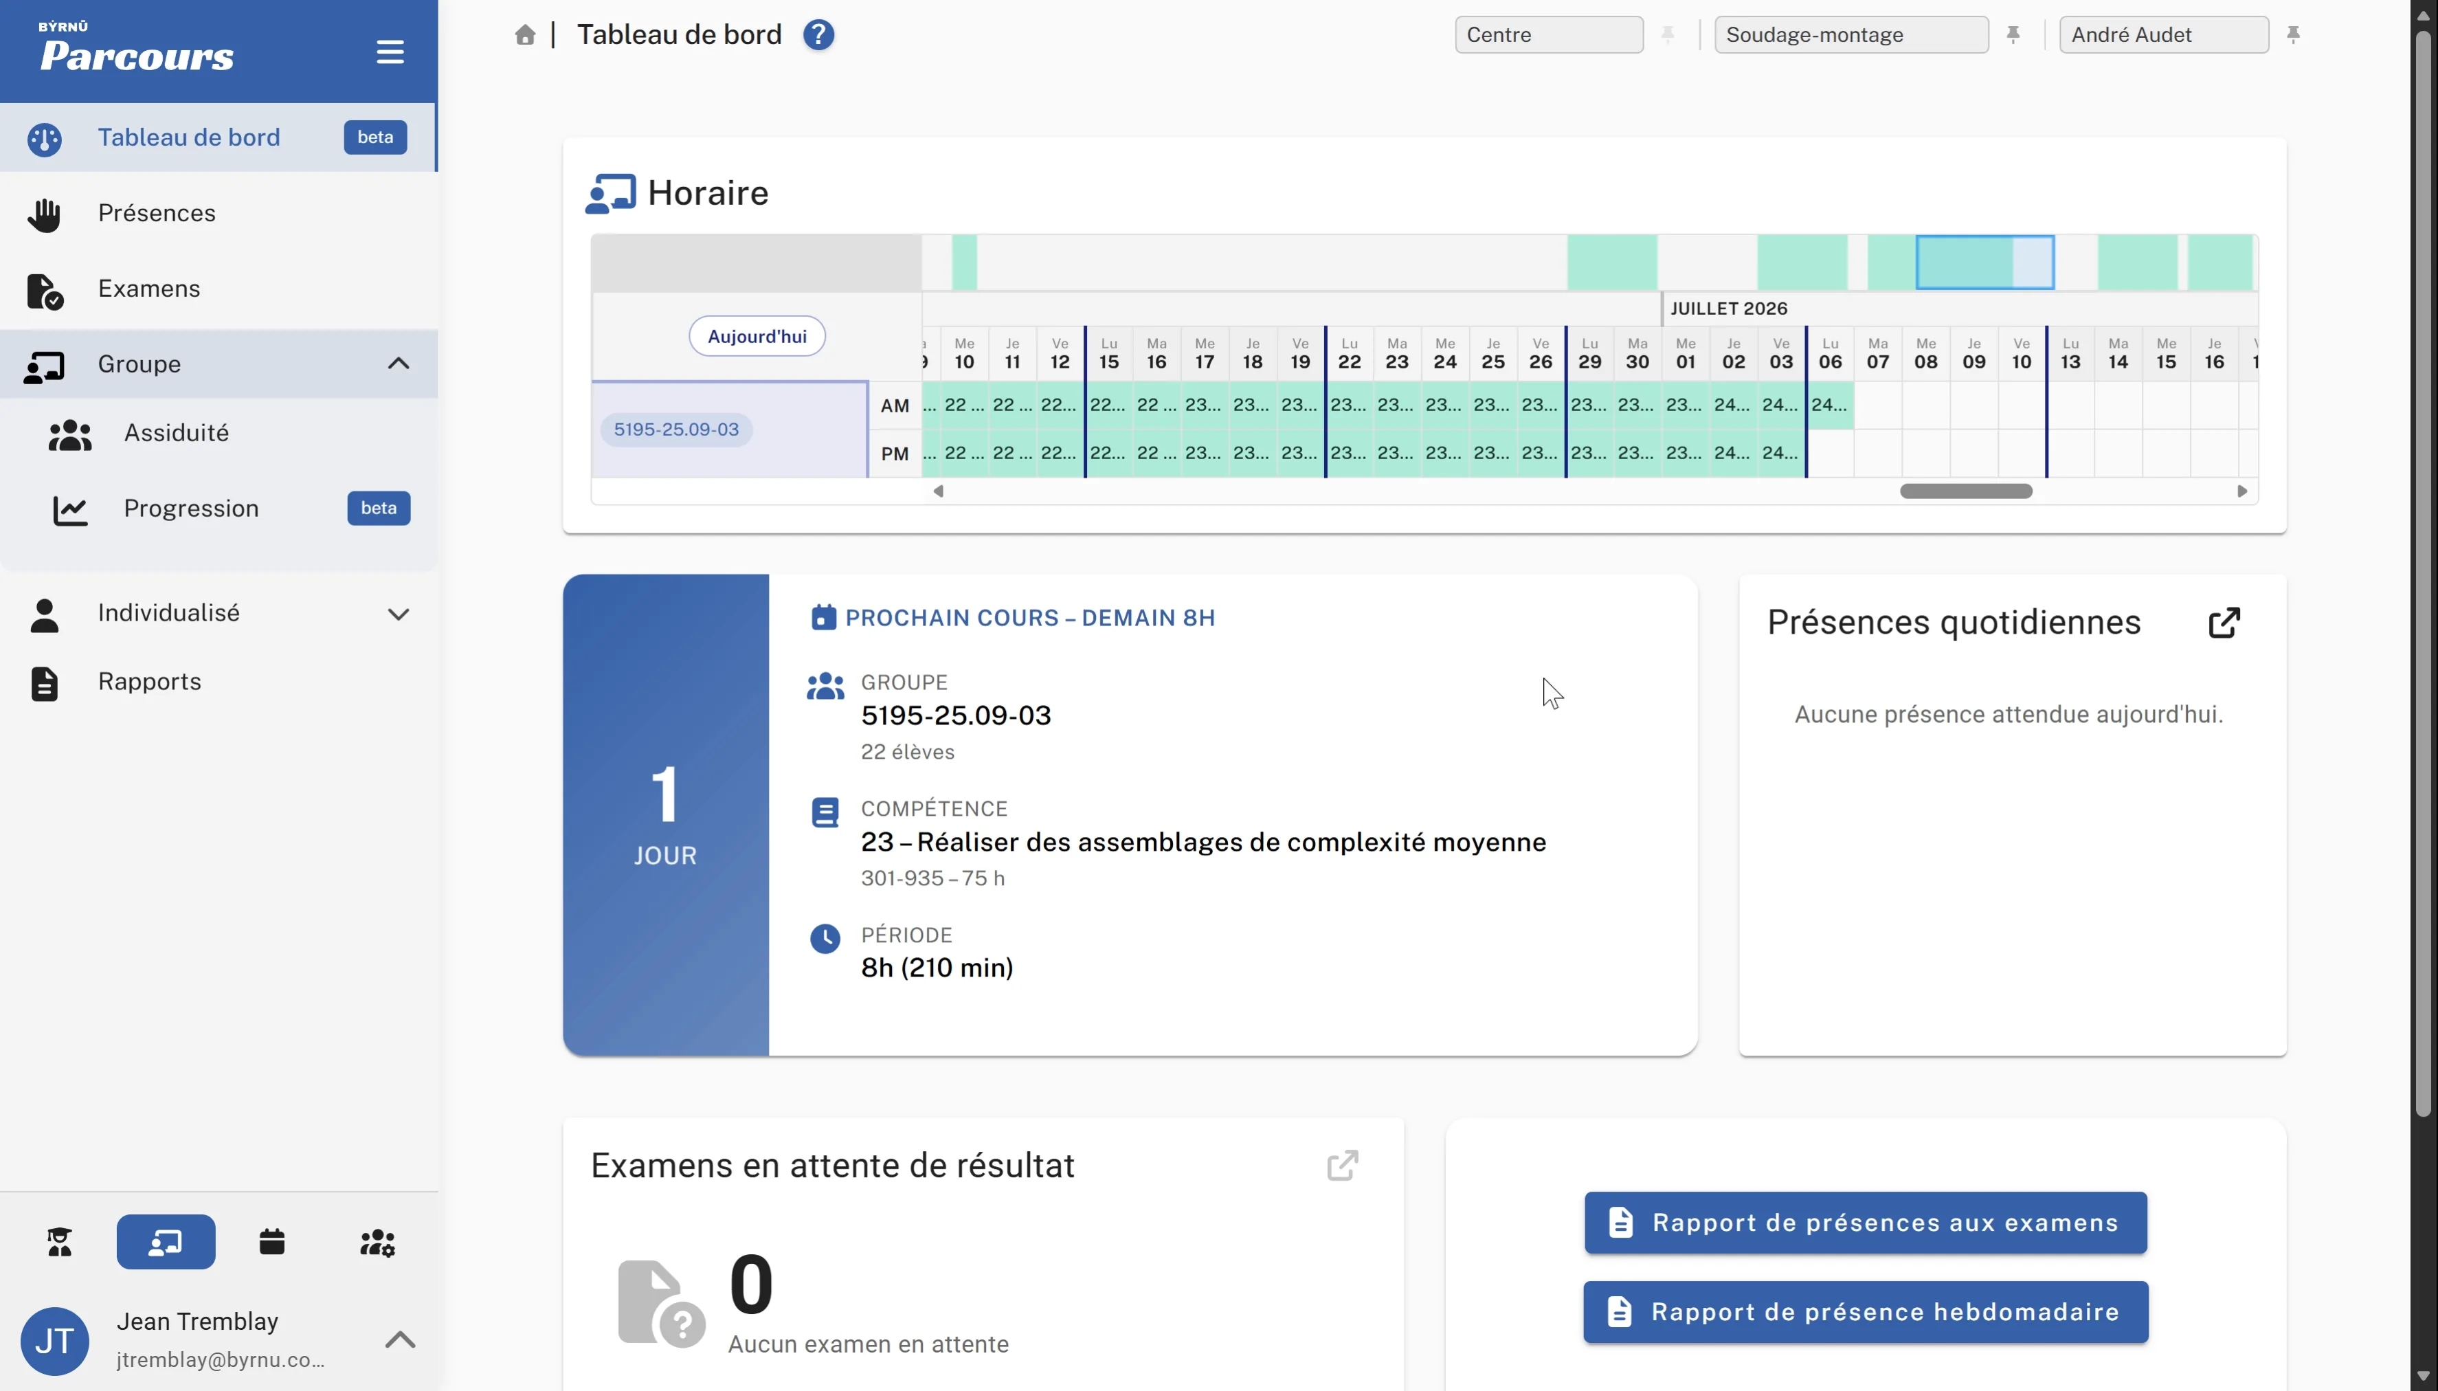Open the Centre dropdown
Screen dimensions: 2438x1391
pos(1549,35)
